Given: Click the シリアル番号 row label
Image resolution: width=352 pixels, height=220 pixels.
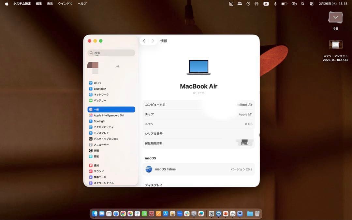Looking at the screenshot, I should (x=154, y=134).
